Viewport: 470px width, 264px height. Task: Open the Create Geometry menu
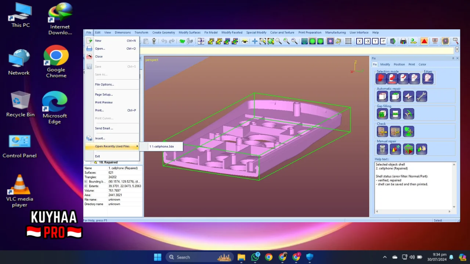[163, 32]
